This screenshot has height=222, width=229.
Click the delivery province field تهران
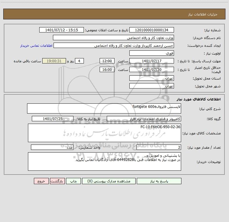[152, 78]
